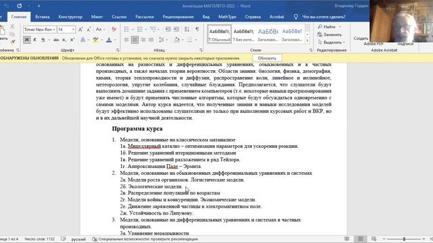Viewport: 433px width, 243px height.
Task: Switch to Print Layout view in status bar
Action: tap(360, 239)
